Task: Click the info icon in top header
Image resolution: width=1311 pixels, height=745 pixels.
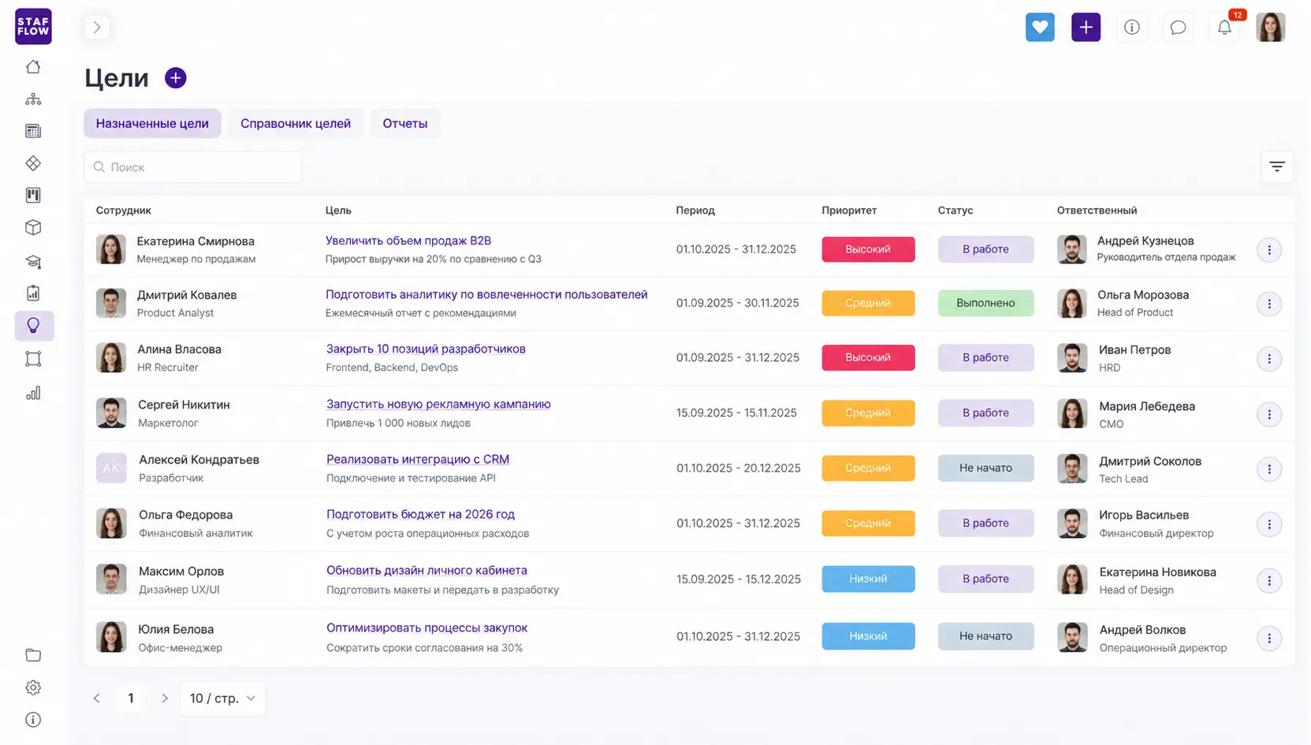Action: pyautogui.click(x=1132, y=28)
